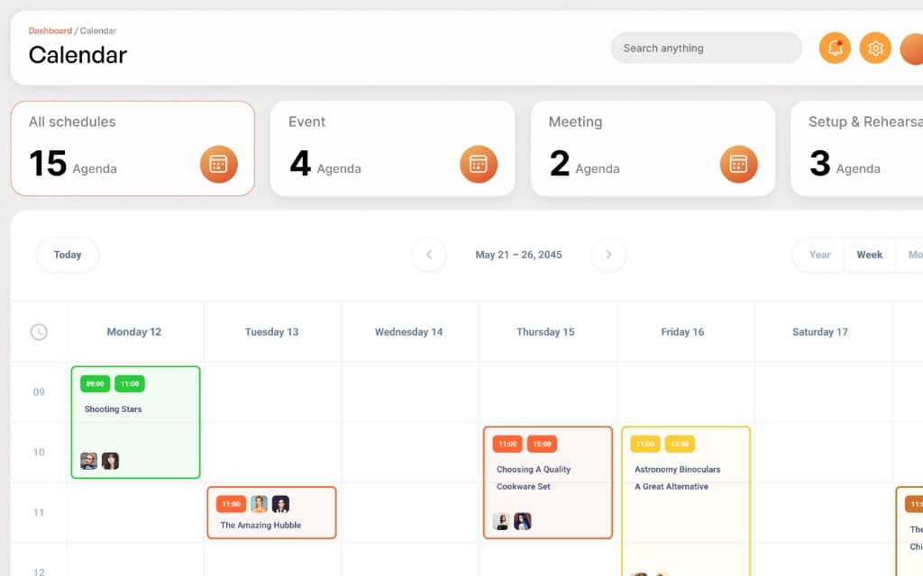923x576 pixels.
Task: Switch to the Year view tab
Action: coord(819,255)
